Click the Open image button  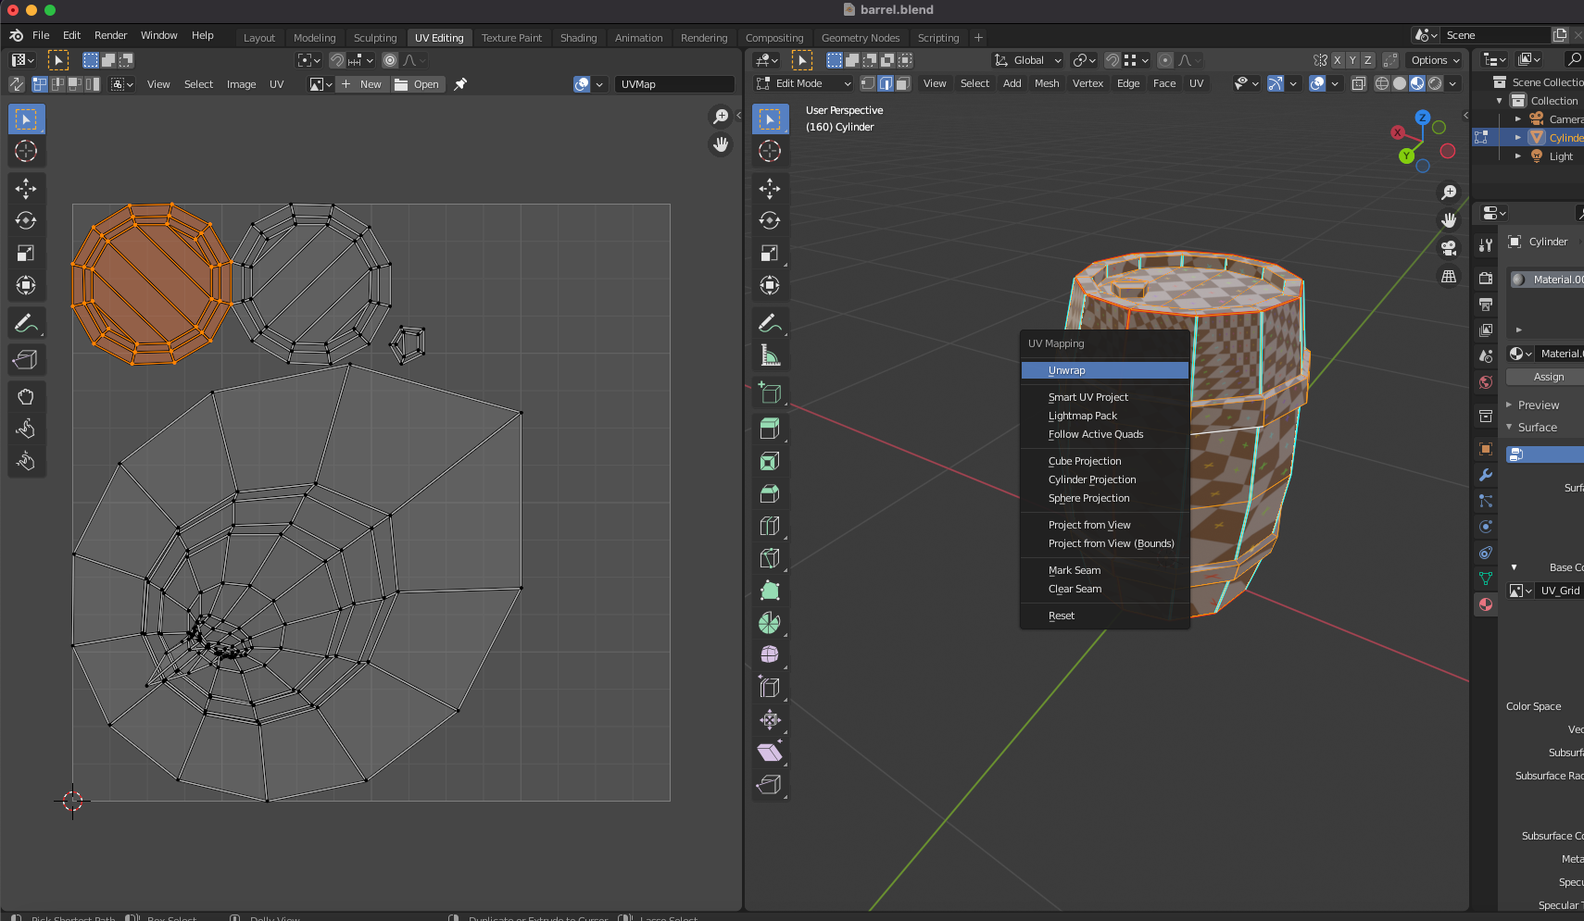pos(417,84)
